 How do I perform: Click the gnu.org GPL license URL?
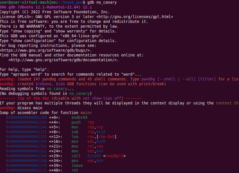(135, 17)
